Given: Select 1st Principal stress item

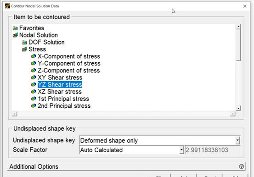Looking at the screenshot, I should point(63,99).
